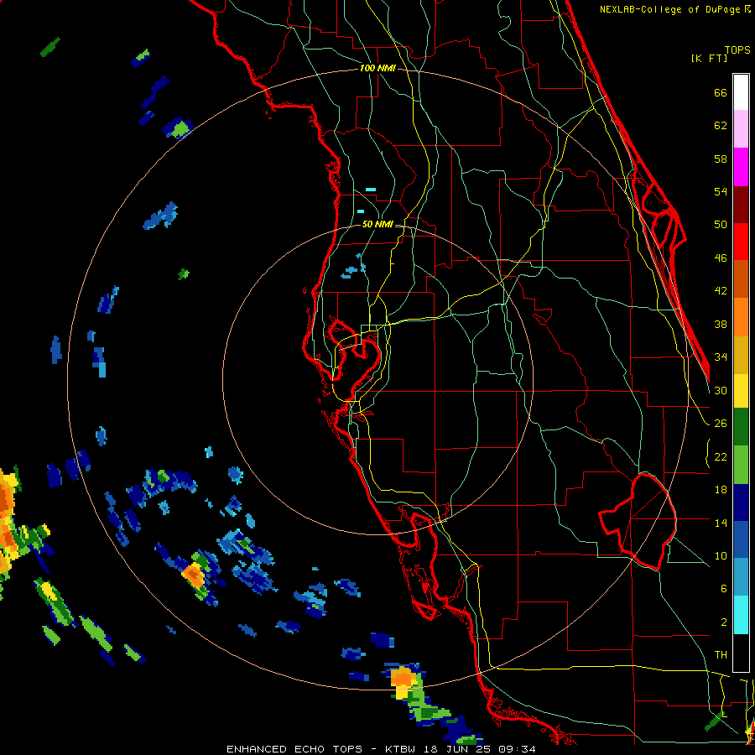Click the 6 value on legend scale
This screenshot has height=755, width=755.
pyautogui.click(x=723, y=588)
